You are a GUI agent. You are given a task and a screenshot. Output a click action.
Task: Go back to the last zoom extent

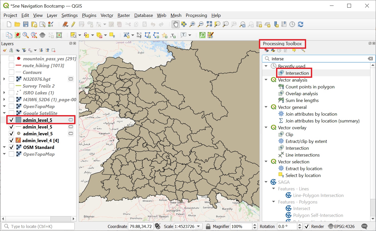click(x=242, y=24)
